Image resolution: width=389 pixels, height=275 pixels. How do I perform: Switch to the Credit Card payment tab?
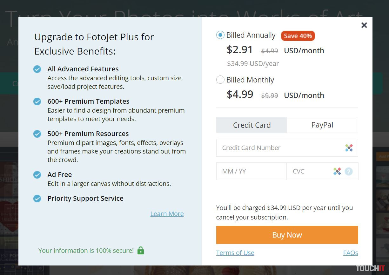click(252, 125)
